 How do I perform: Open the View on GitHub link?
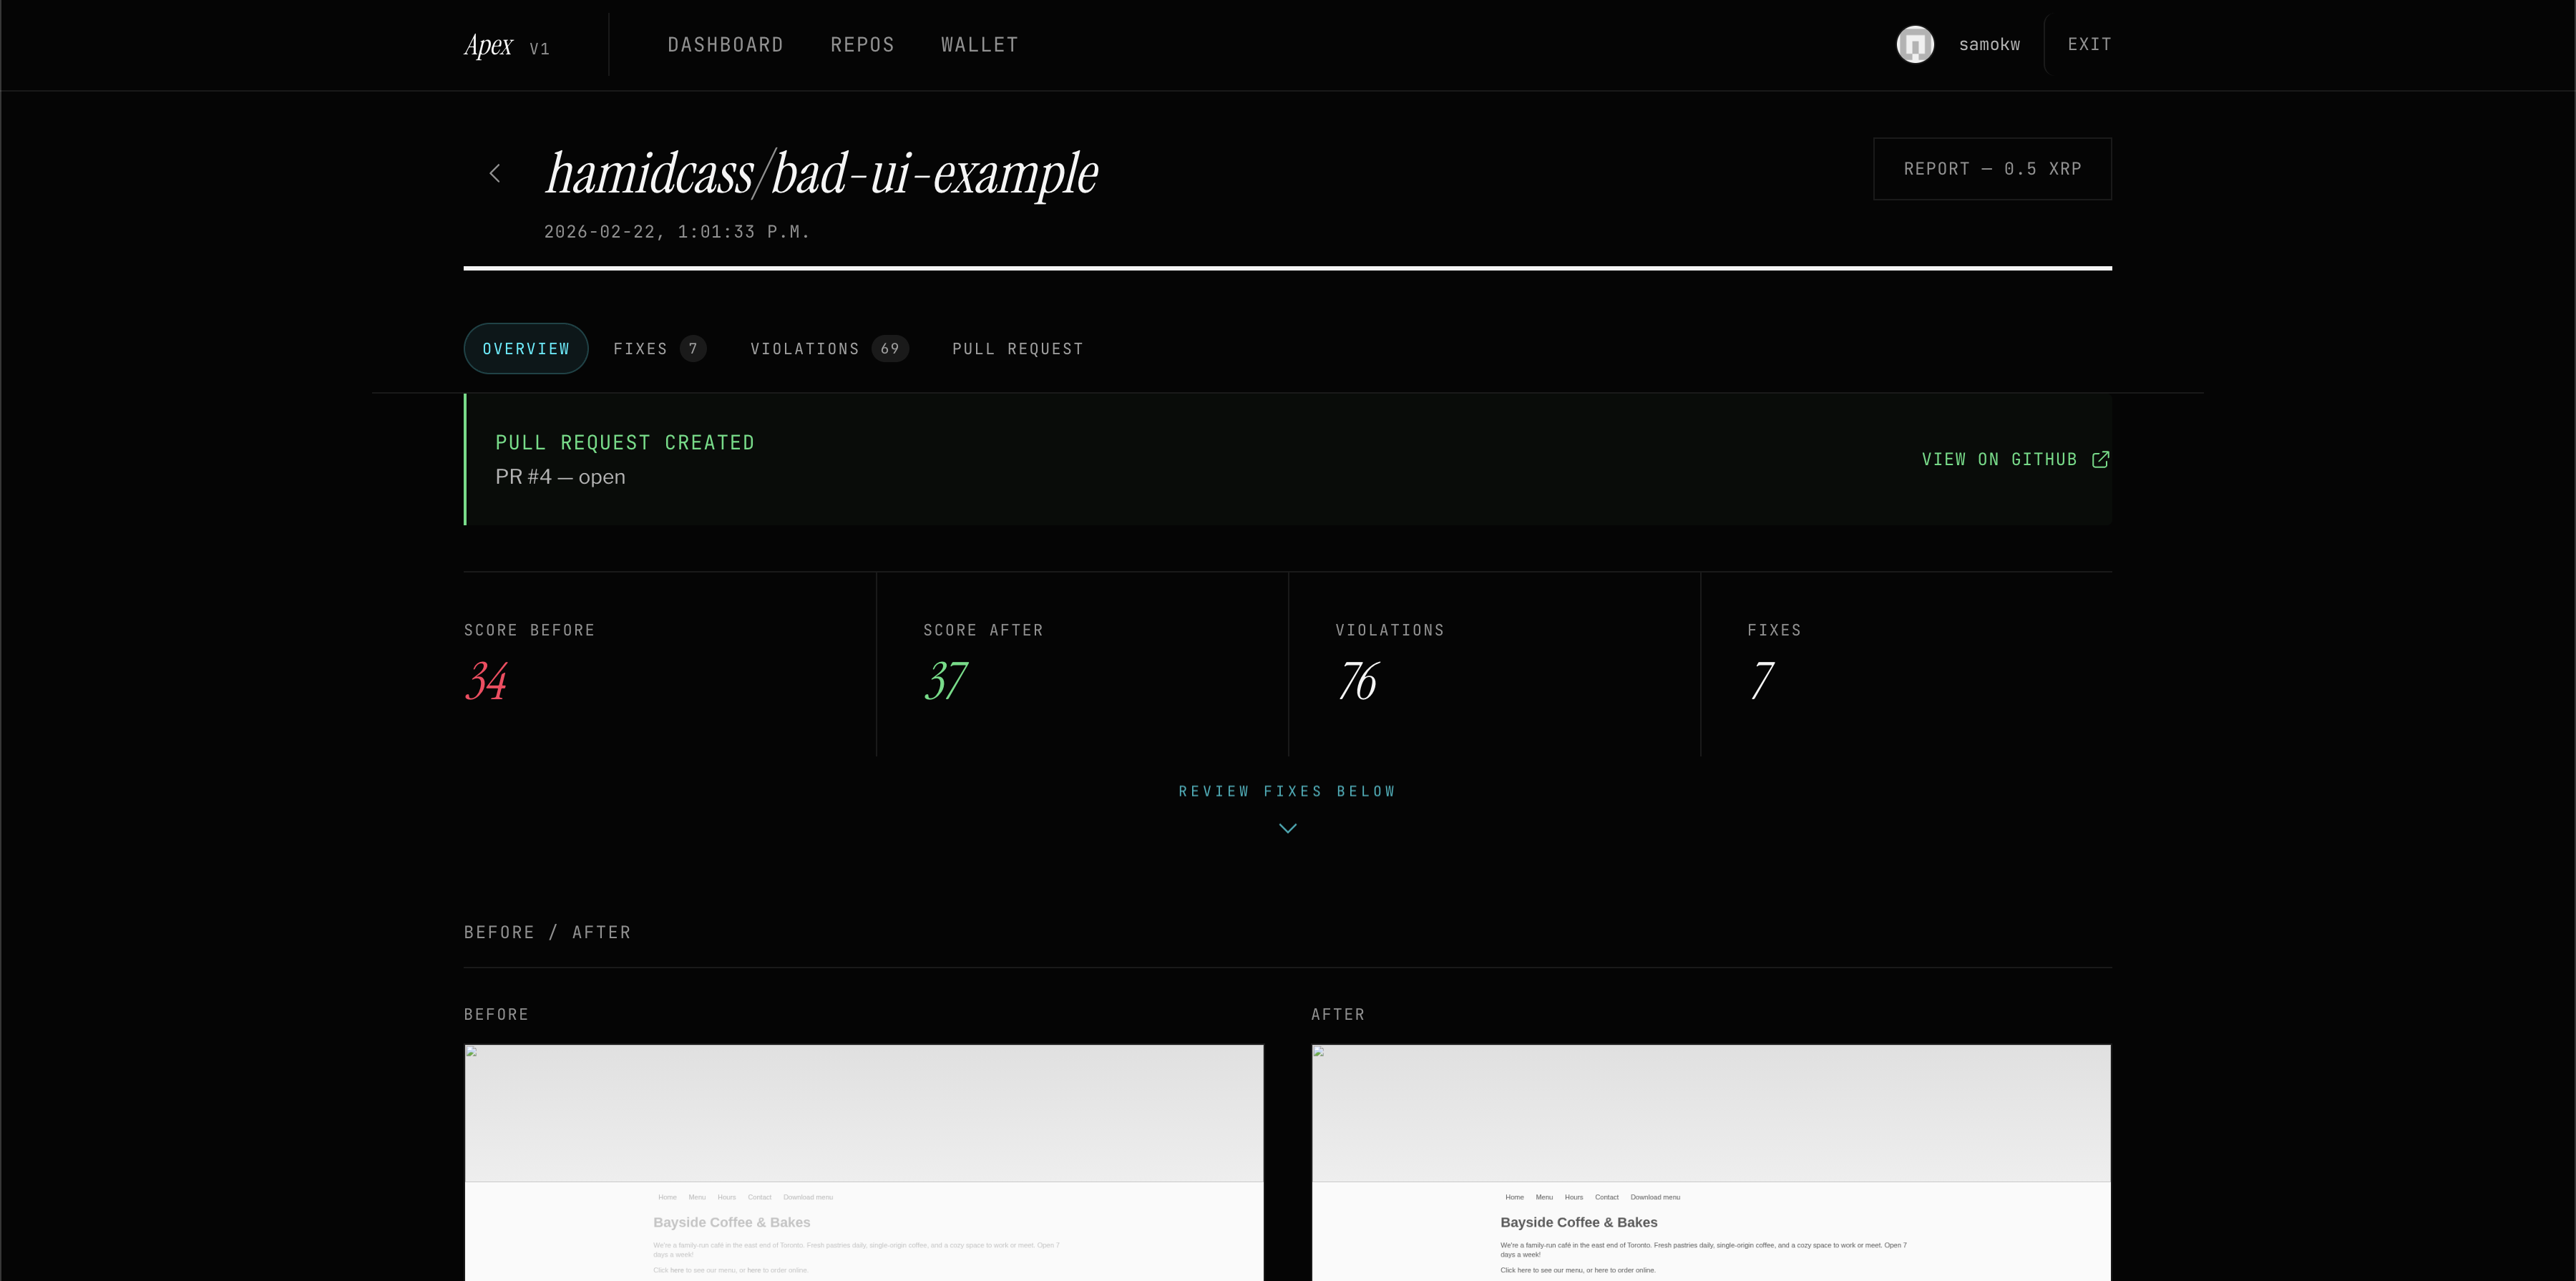click(1998, 460)
